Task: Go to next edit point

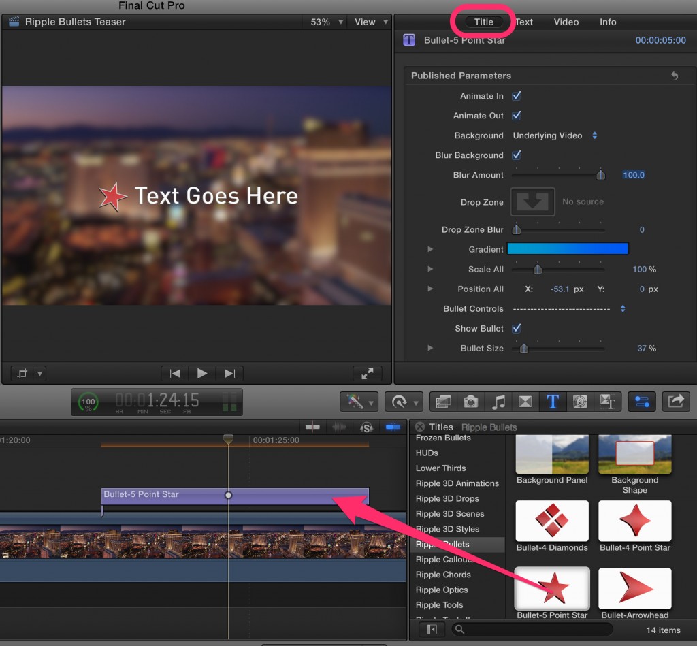Action: point(229,374)
